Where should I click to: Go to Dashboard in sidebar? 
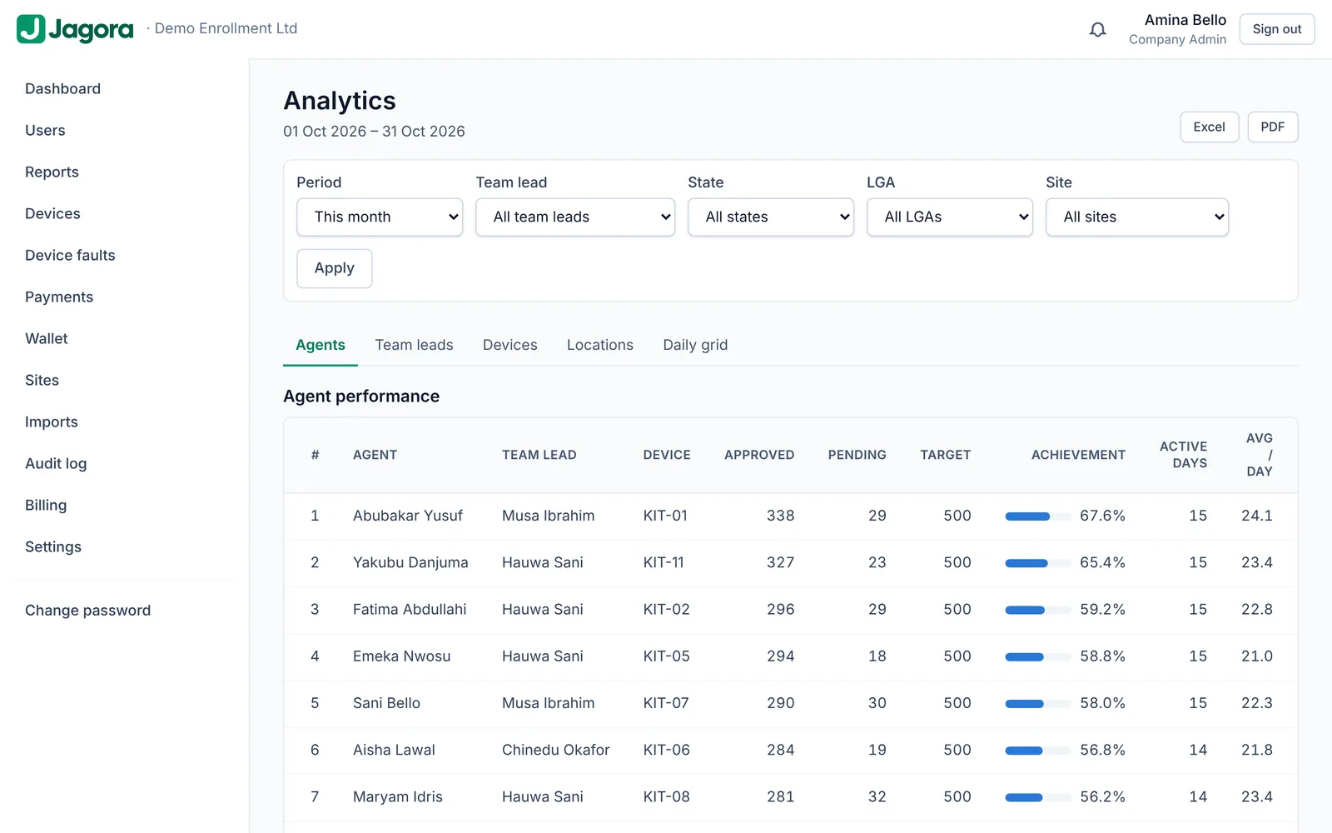pyautogui.click(x=62, y=89)
